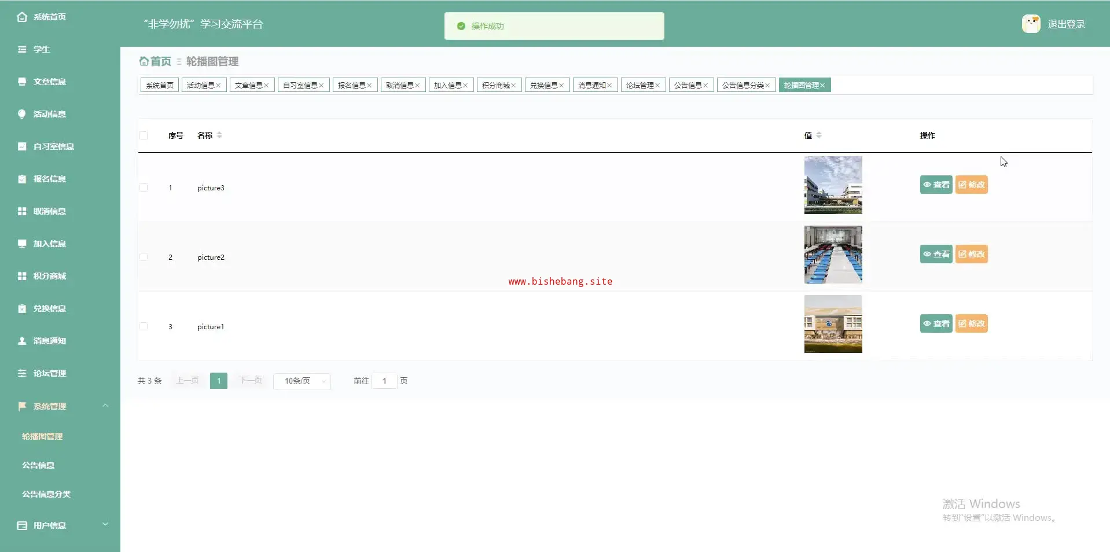Click 修改 button for picture1

(972, 323)
